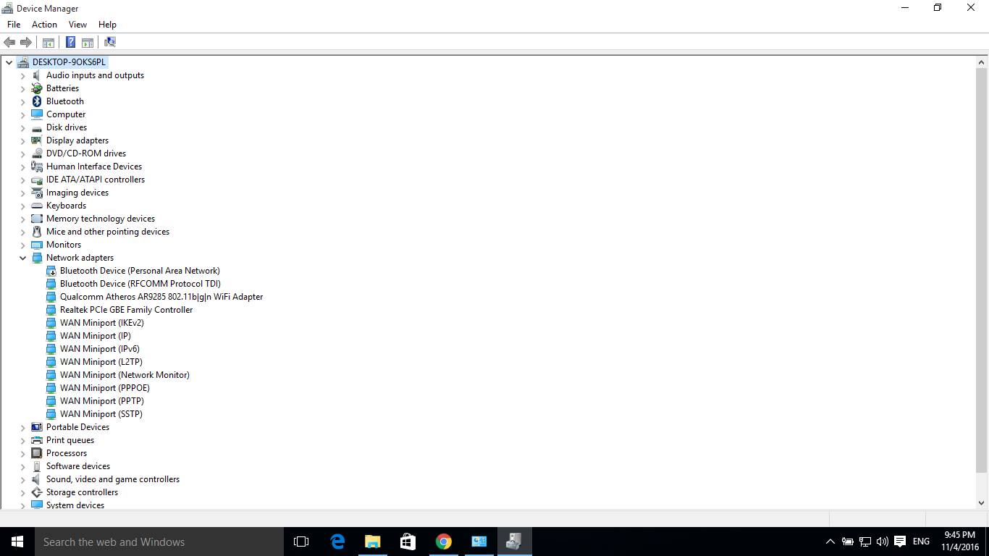The image size is (989, 556).
Task: Click the scrollbar up arrow in device tree
Action: tap(982, 62)
